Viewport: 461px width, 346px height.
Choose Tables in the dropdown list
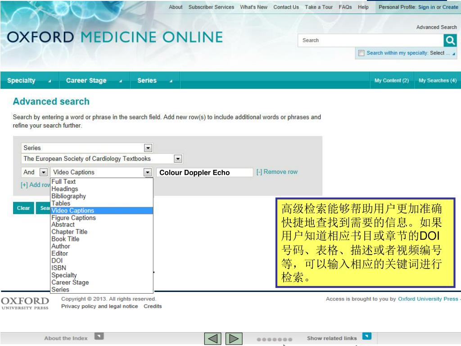coord(102,203)
